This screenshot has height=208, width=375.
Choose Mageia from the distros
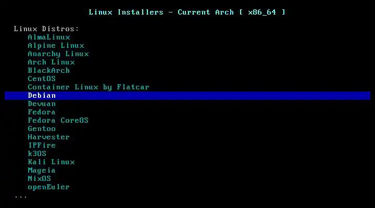(42, 171)
